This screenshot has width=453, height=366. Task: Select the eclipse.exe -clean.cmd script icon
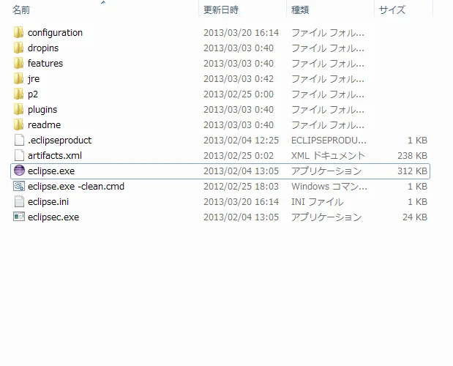(19, 186)
